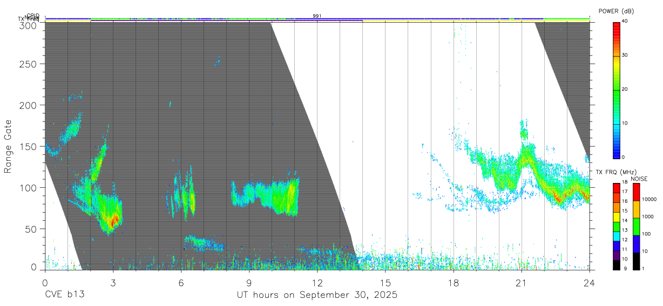Select the red 17-18 MHz swatch in TX FRQ legend

coord(617,188)
